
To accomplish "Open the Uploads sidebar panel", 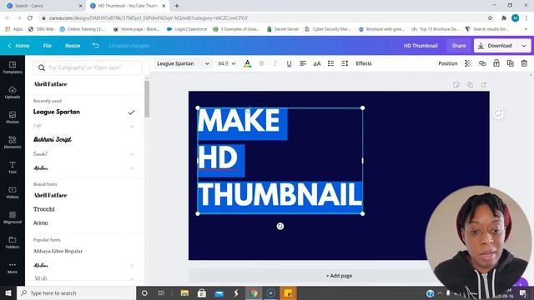I will [13, 92].
